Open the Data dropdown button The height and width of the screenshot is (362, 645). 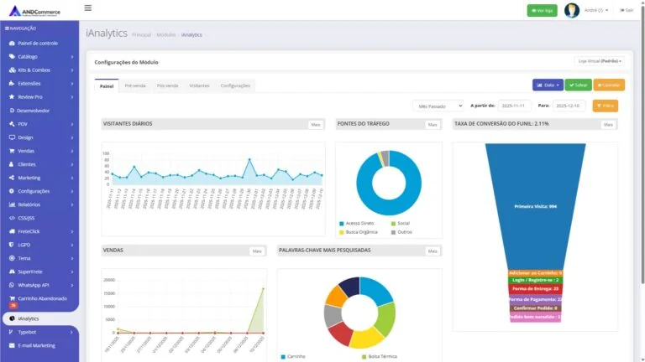click(x=548, y=85)
